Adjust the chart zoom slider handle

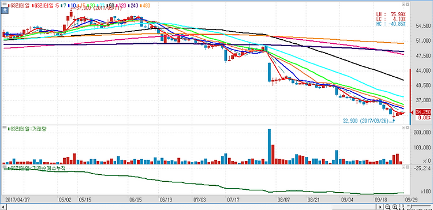[x=411, y=207]
